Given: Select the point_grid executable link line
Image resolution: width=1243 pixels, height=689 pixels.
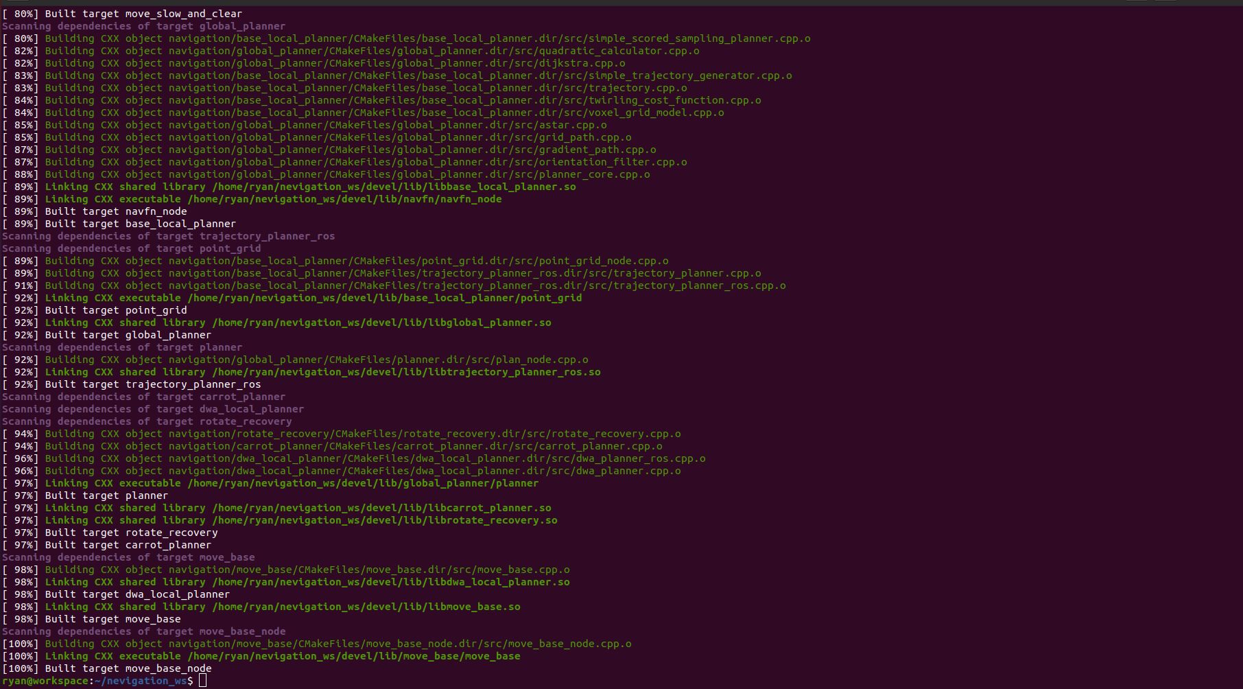Looking at the screenshot, I should (x=309, y=298).
